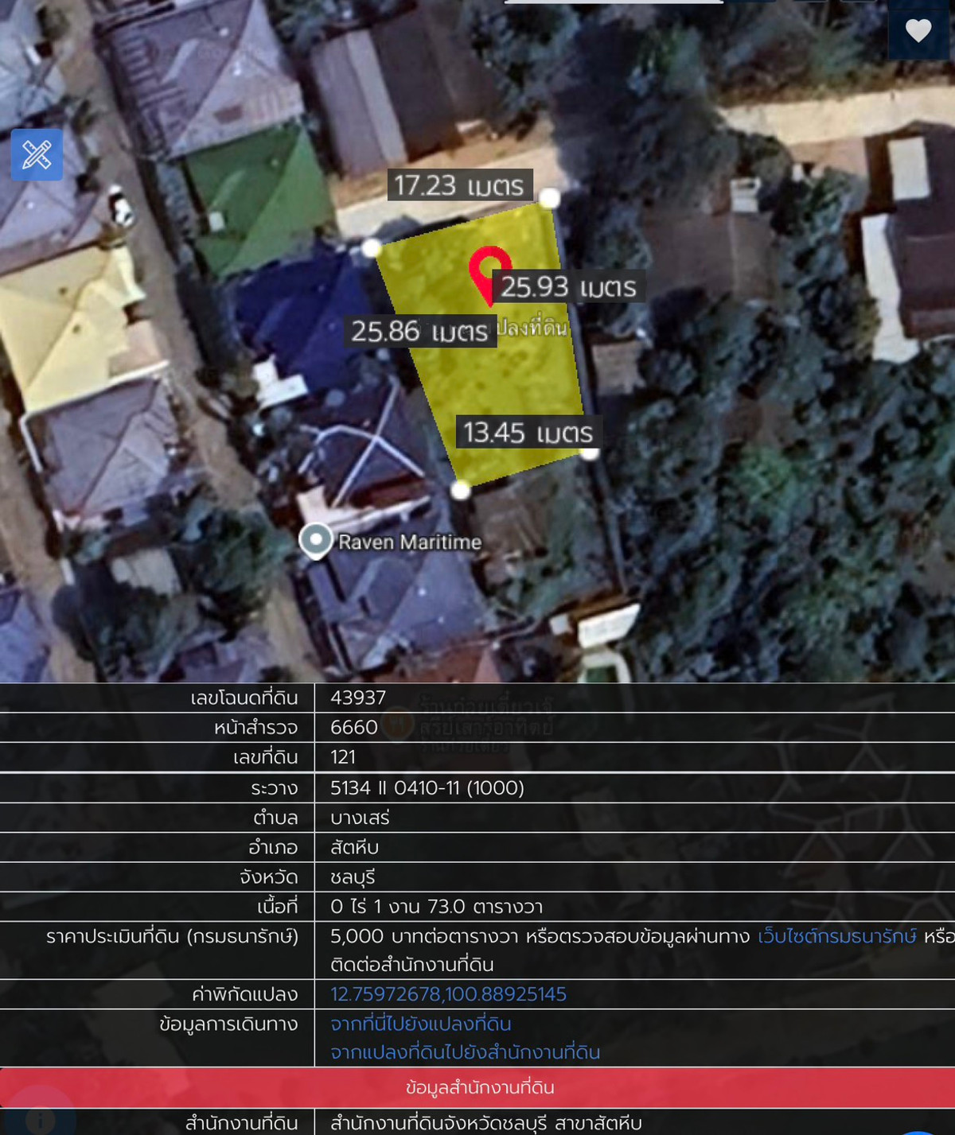Click the top-right white vertex of parcel

tap(549, 196)
